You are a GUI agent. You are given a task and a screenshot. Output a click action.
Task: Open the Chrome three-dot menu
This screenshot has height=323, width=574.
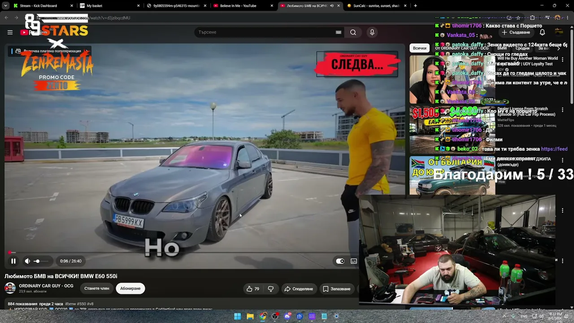coord(567,18)
